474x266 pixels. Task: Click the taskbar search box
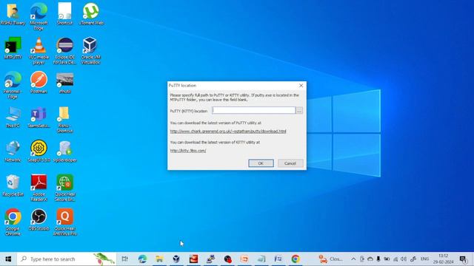[67, 259]
